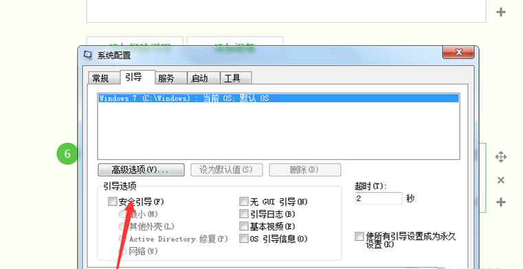The image size is (523, 269).
Task: Check the 基本视频(E) option
Action: click(x=244, y=226)
